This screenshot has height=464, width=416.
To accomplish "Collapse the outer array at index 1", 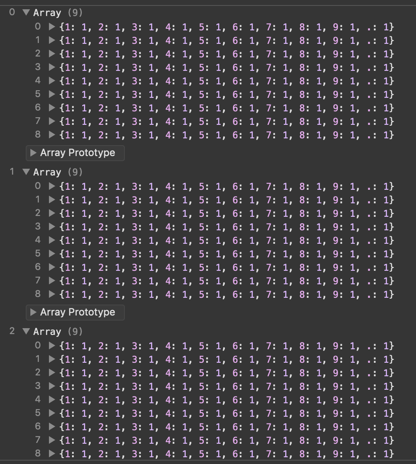I will click(26, 172).
